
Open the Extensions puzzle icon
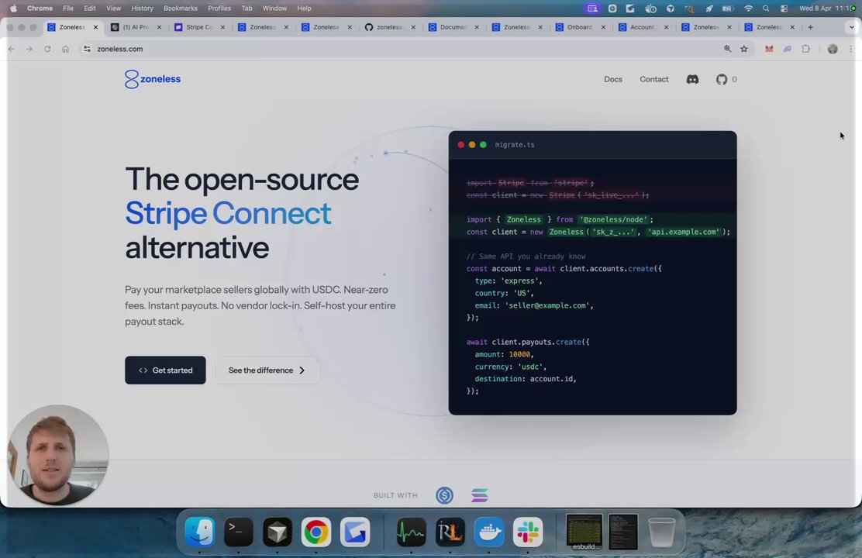pos(805,49)
